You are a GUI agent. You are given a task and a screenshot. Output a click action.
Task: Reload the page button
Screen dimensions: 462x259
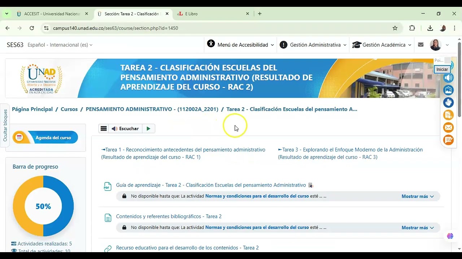(x=32, y=28)
